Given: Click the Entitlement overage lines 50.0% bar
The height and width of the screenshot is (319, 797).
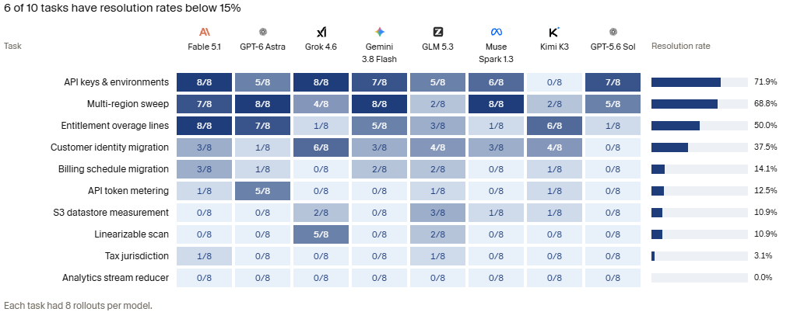Looking at the screenshot, I should coord(676,126).
